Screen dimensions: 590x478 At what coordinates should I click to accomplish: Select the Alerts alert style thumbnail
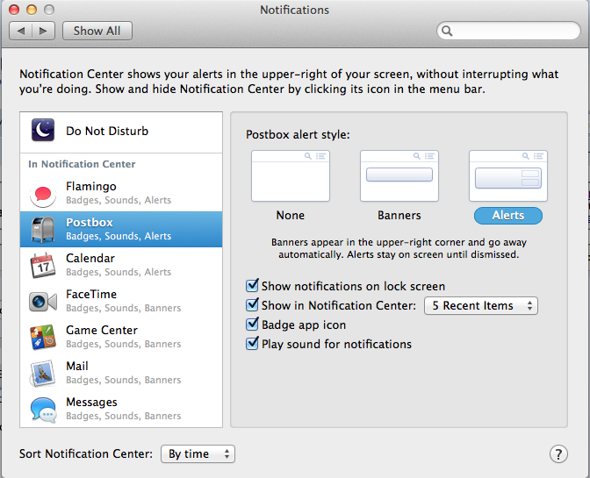(508, 176)
